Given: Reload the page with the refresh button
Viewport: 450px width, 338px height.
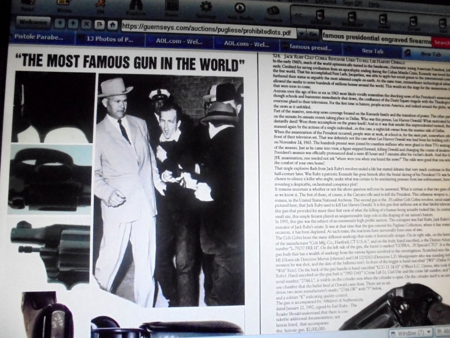Looking at the screenshot, I should [x=99, y=24].
